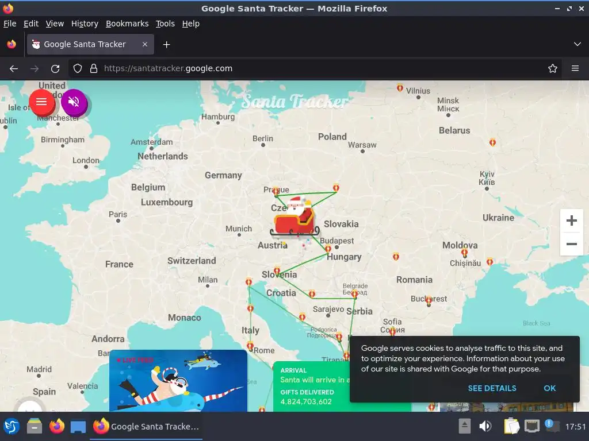This screenshot has height=441, width=589.
Task: Open the Help menu
Action: pyautogui.click(x=191, y=24)
